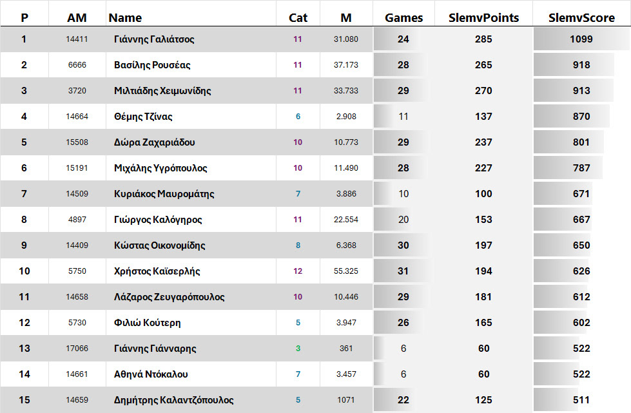This screenshot has height=413, width=631.
Task: Open Χρήστος Καϊσερλής player row
Action: (x=157, y=271)
